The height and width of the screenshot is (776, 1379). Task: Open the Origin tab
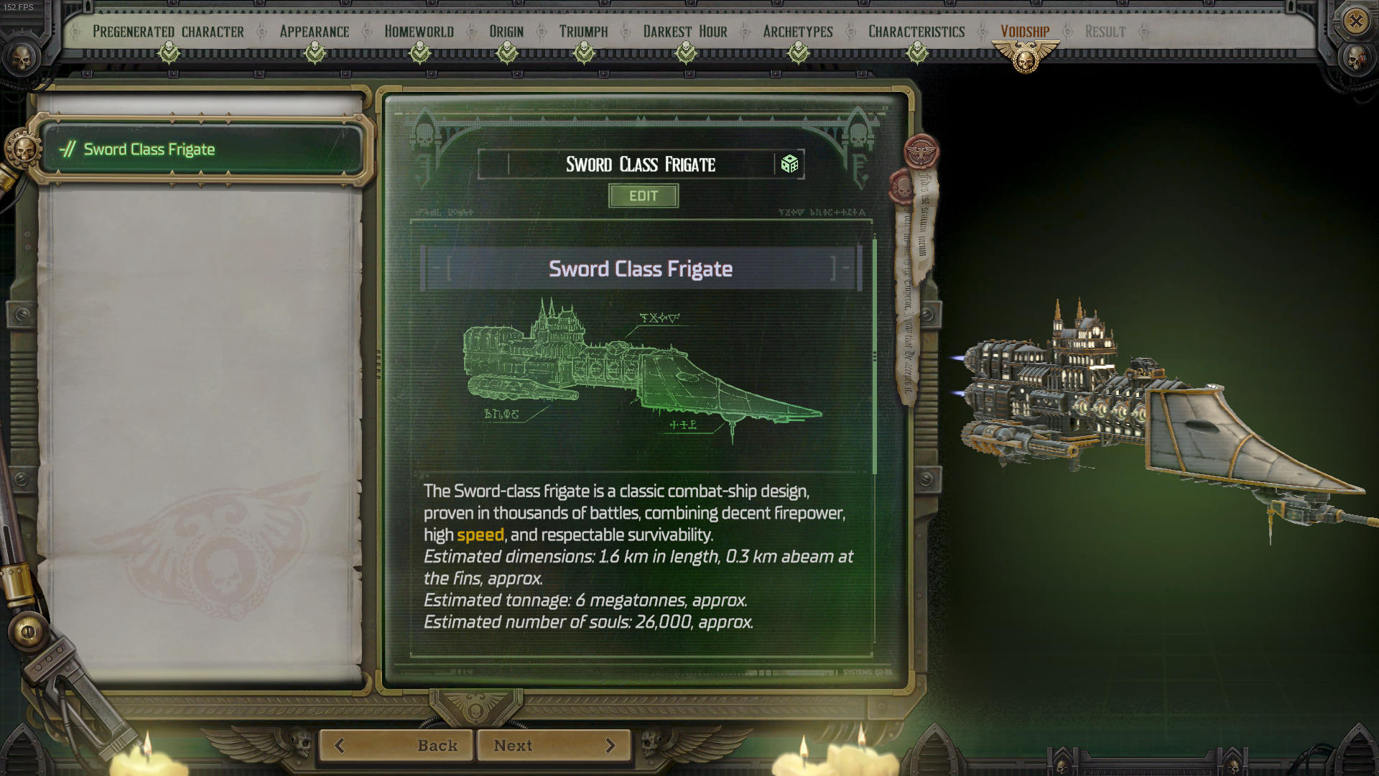coord(506,32)
